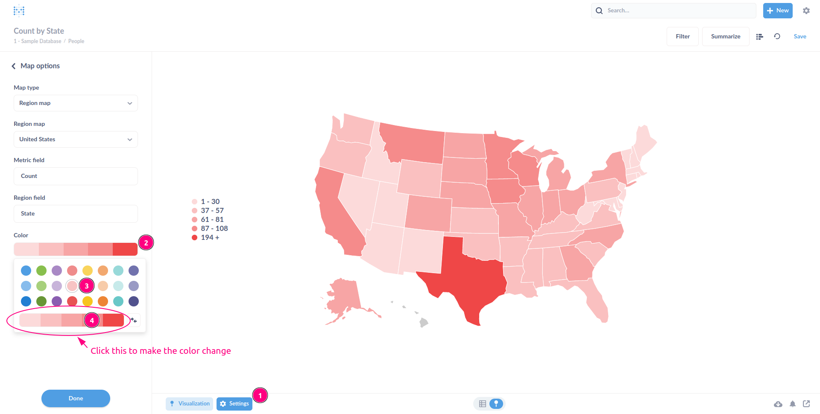Select the blue color swatch in the palette

26,270
